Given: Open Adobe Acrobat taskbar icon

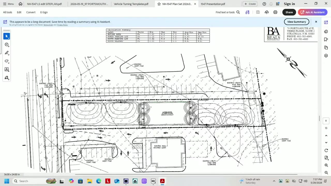Looking at the screenshot, I should 162,181.
